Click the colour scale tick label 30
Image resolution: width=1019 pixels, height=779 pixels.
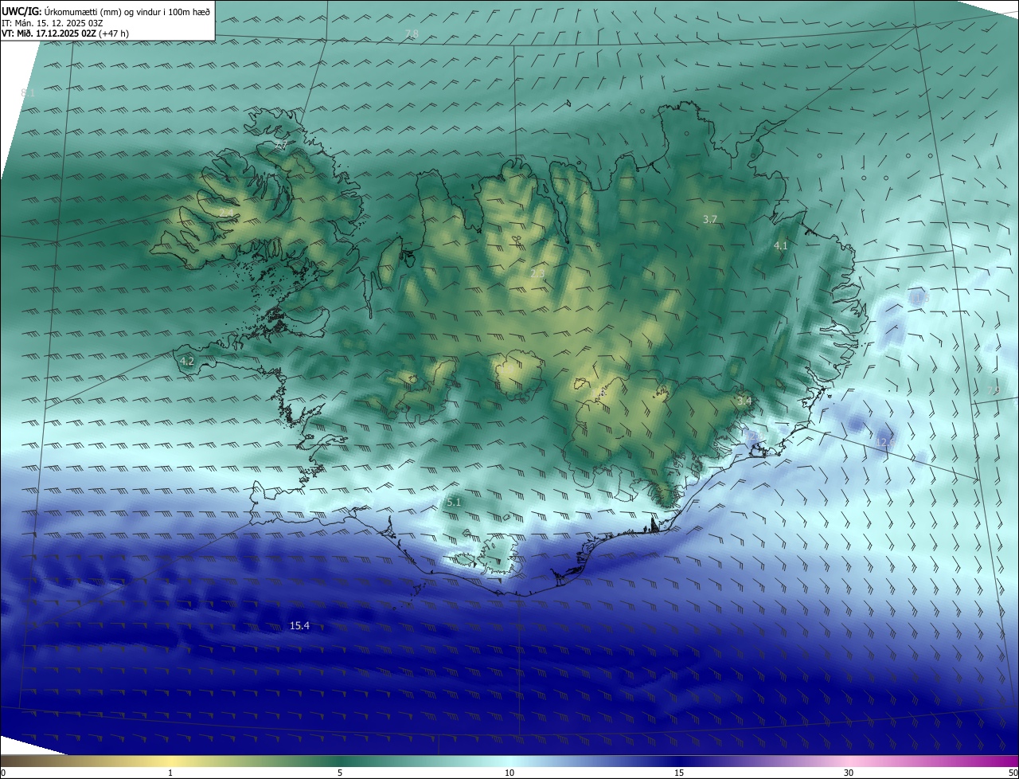(849, 773)
